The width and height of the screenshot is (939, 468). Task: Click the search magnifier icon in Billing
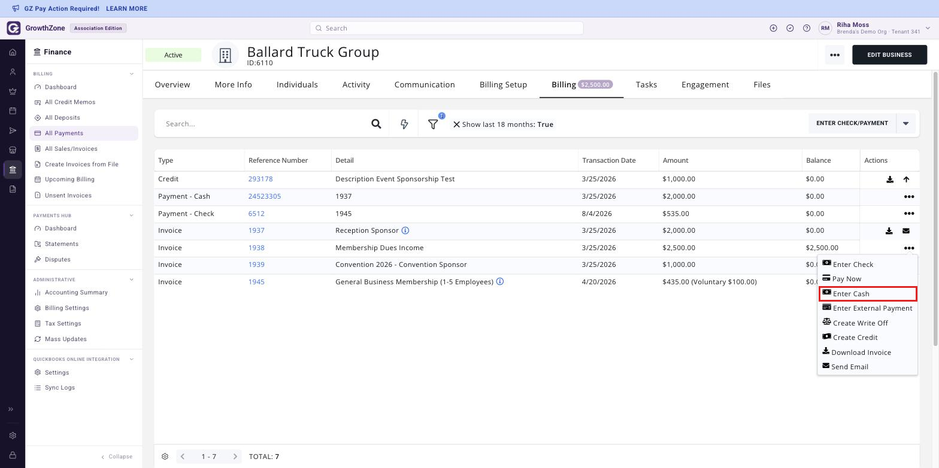pyautogui.click(x=376, y=124)
